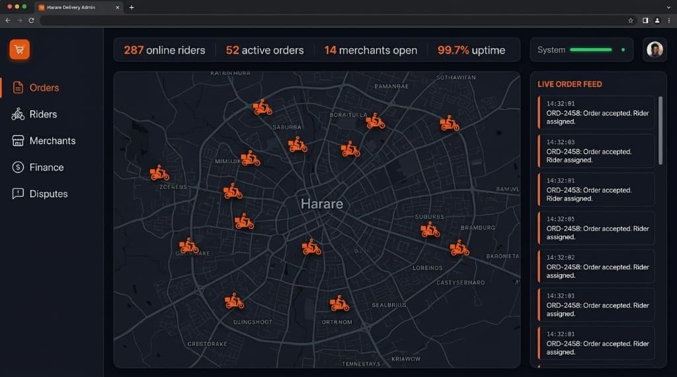Viewport: 677px width, 377px height.
Task: Select the rider marker next to MIMLUR
Action: [250, 158]
